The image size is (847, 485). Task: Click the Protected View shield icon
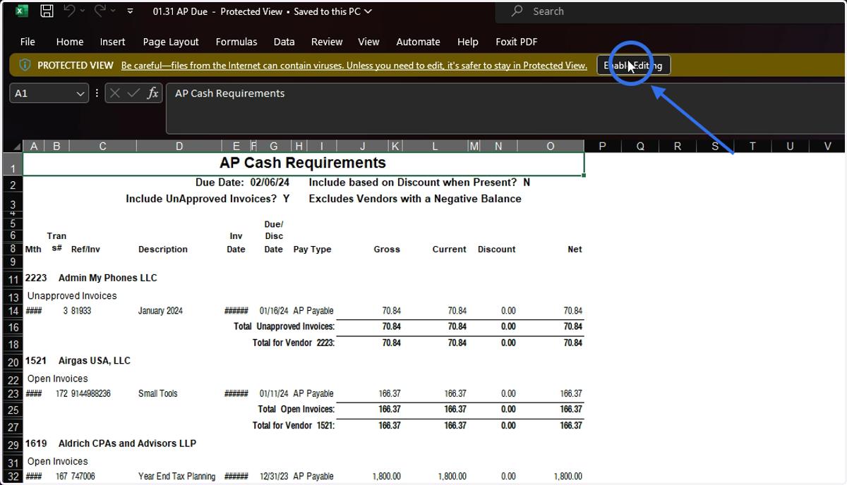click(25, 66)
